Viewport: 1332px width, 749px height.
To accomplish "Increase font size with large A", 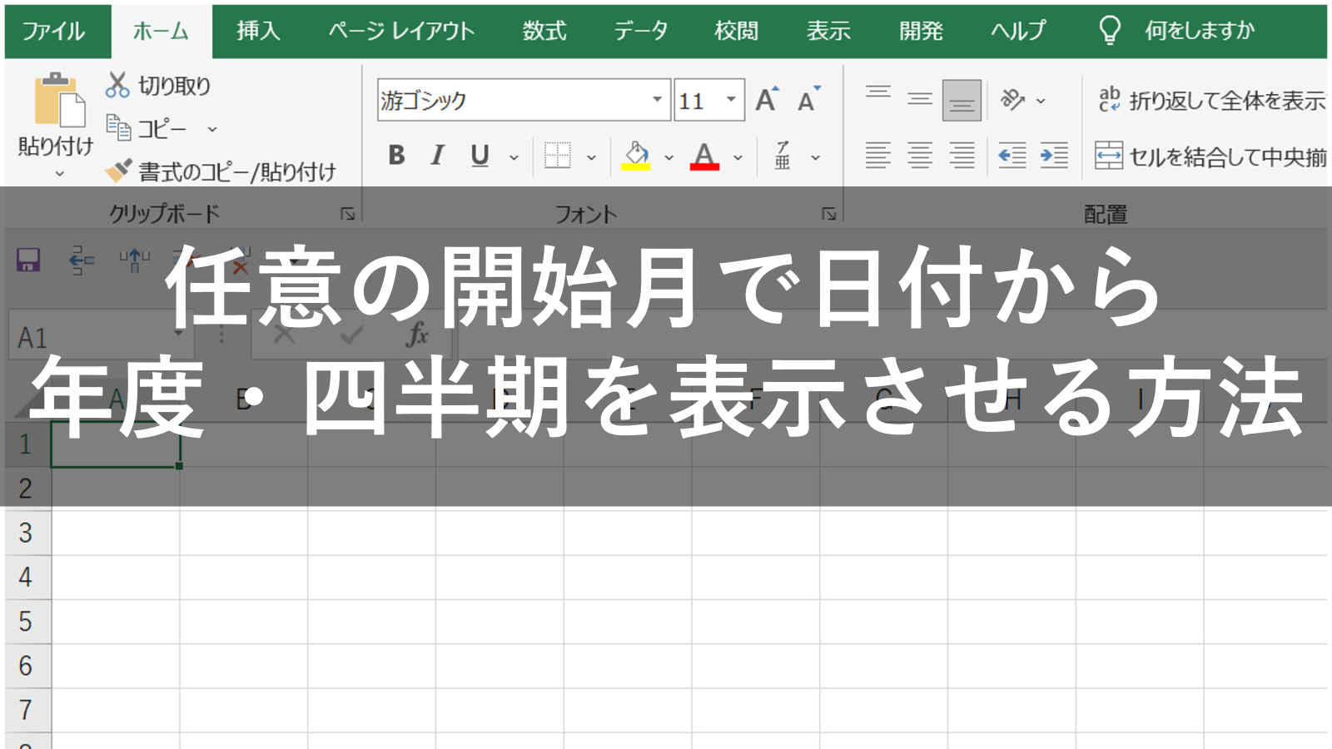I will [x=767, y=100].
